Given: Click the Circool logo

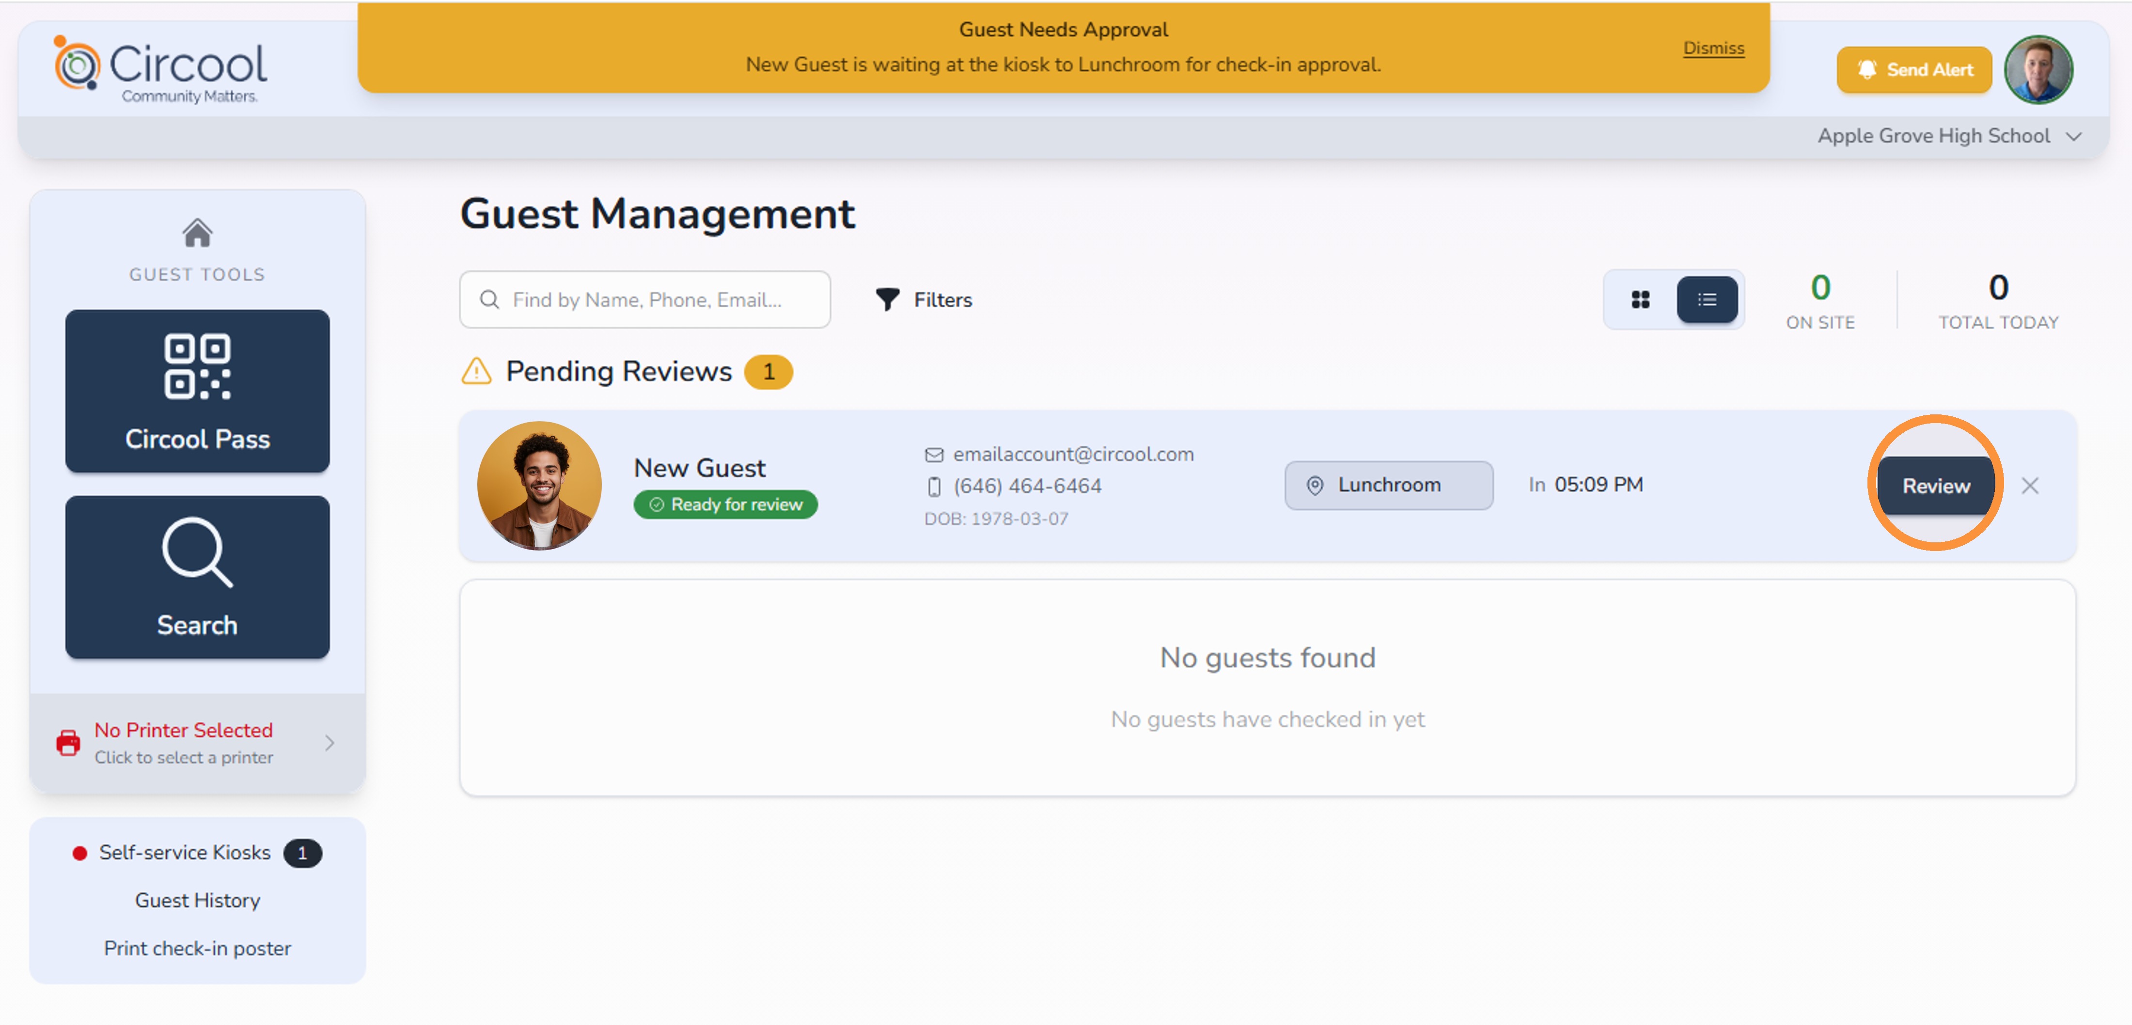Looking at the screenshot, I should tap(160, 70).
